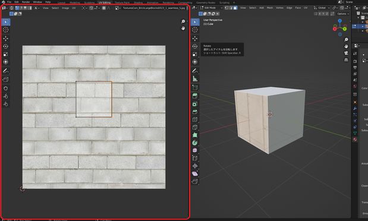This screenshot has height=221, width=368.
Task: Click the zoom magnifier in UV editor
Action: 183,21
